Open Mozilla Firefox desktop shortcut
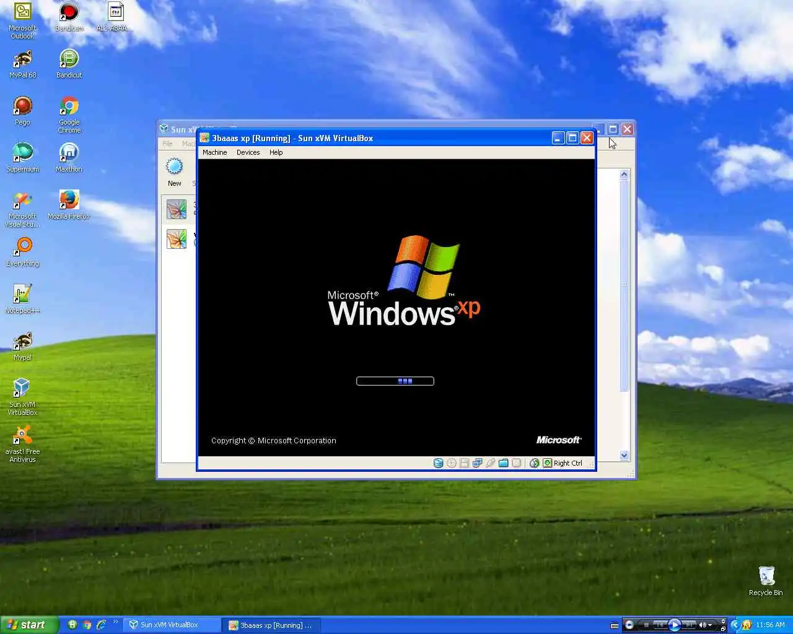 click(x=69, y=206)
